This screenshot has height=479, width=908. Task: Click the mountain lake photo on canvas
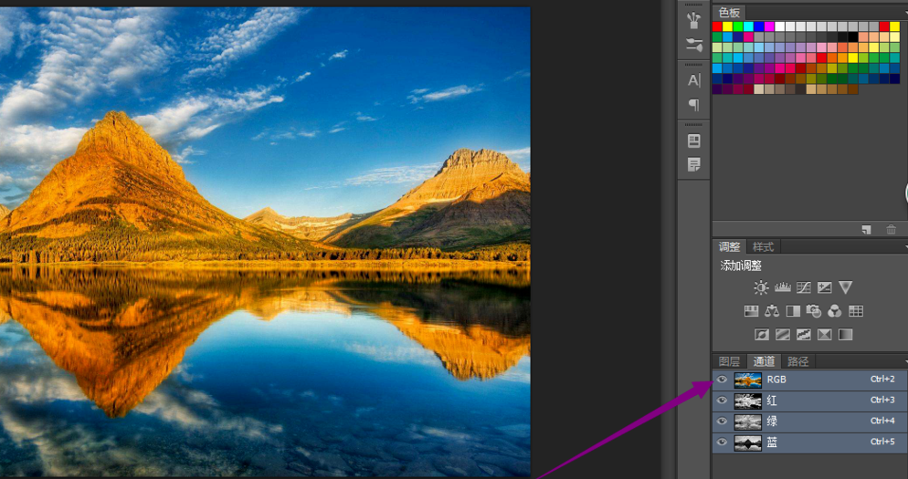pos(265,242)
